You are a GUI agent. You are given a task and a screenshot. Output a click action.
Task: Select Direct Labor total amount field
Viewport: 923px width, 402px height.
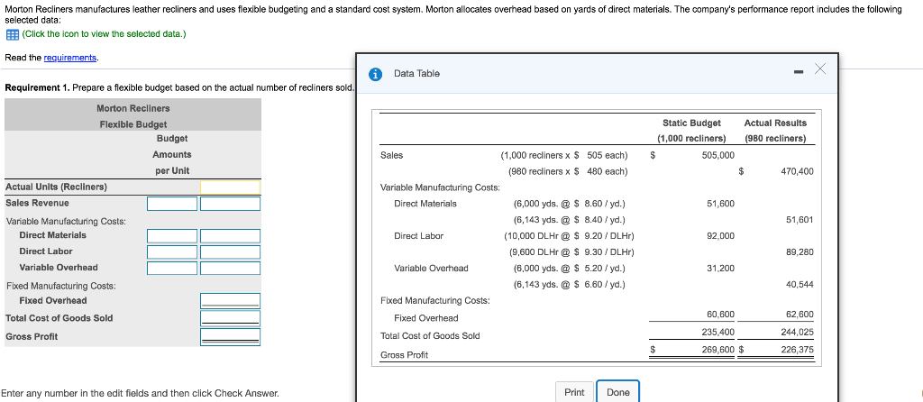coord(230,251)
